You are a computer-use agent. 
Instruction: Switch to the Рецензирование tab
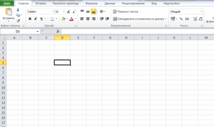tap(133, 3)
